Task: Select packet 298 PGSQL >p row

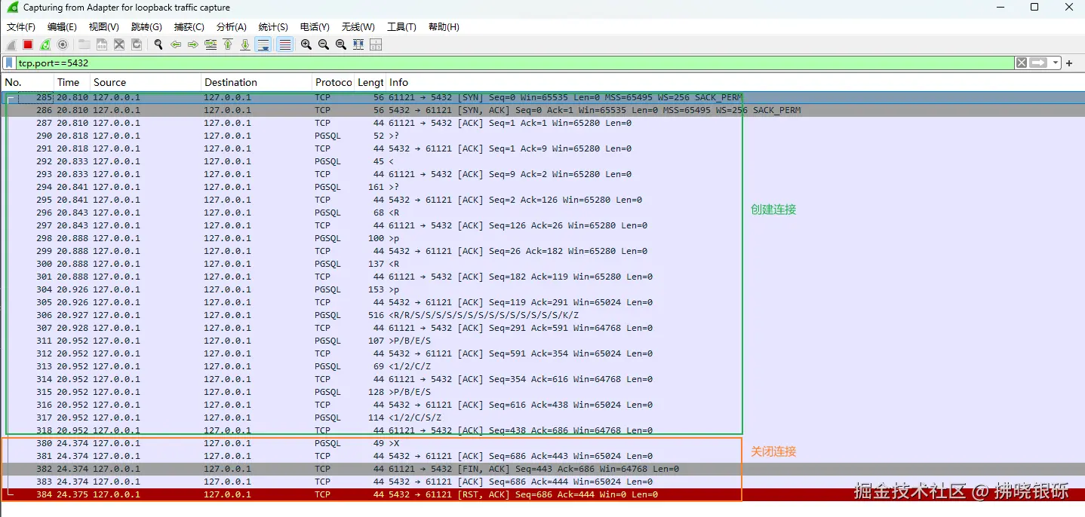Action: [x=542, y=238]
